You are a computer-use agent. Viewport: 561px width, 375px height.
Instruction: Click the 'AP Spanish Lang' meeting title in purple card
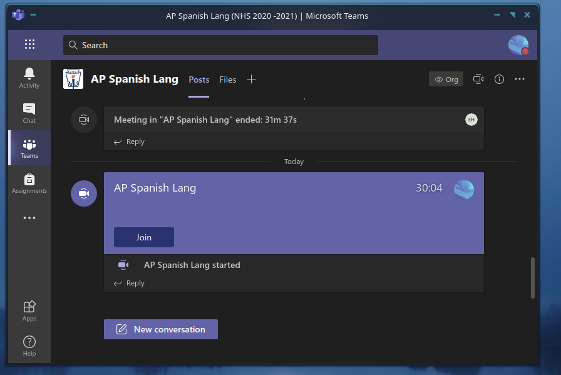coord(155,188)
